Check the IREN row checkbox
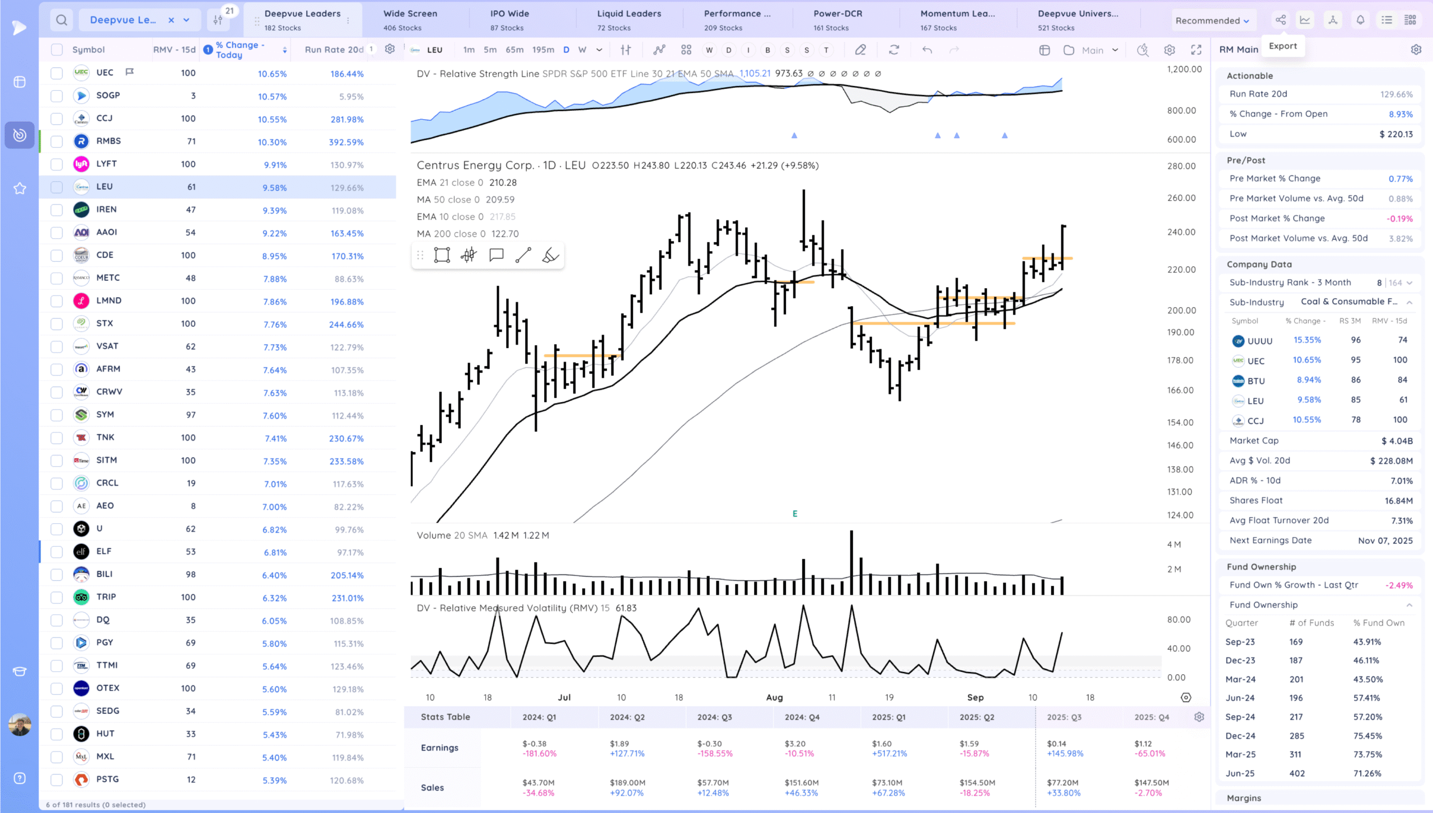This screenshot has height=813, width=1433. [x=57, y=210]
